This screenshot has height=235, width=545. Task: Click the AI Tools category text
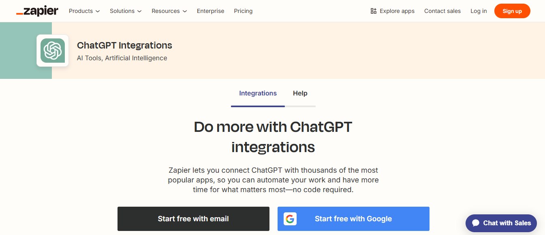coord(89,58)
